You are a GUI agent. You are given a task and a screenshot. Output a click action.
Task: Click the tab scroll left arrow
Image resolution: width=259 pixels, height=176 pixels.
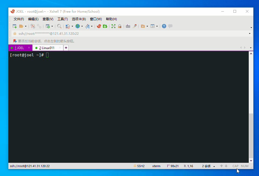click(x=241, y=48)
